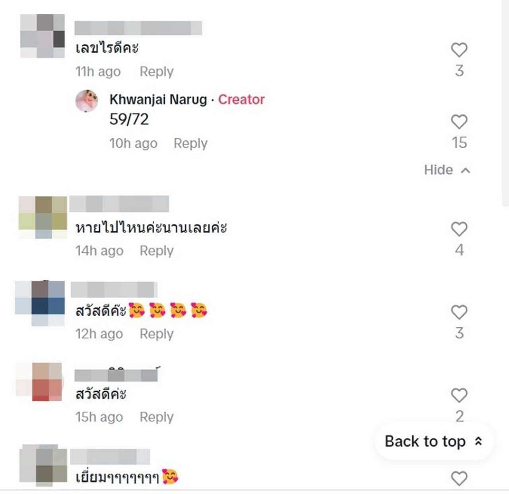The height and width of the screenshot is (494, 509).
Task: Reply to the 14h ago comment
Action: point(156,251)
